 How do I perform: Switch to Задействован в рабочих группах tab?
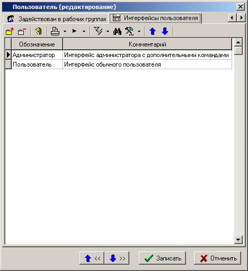[x=56, y=18]
